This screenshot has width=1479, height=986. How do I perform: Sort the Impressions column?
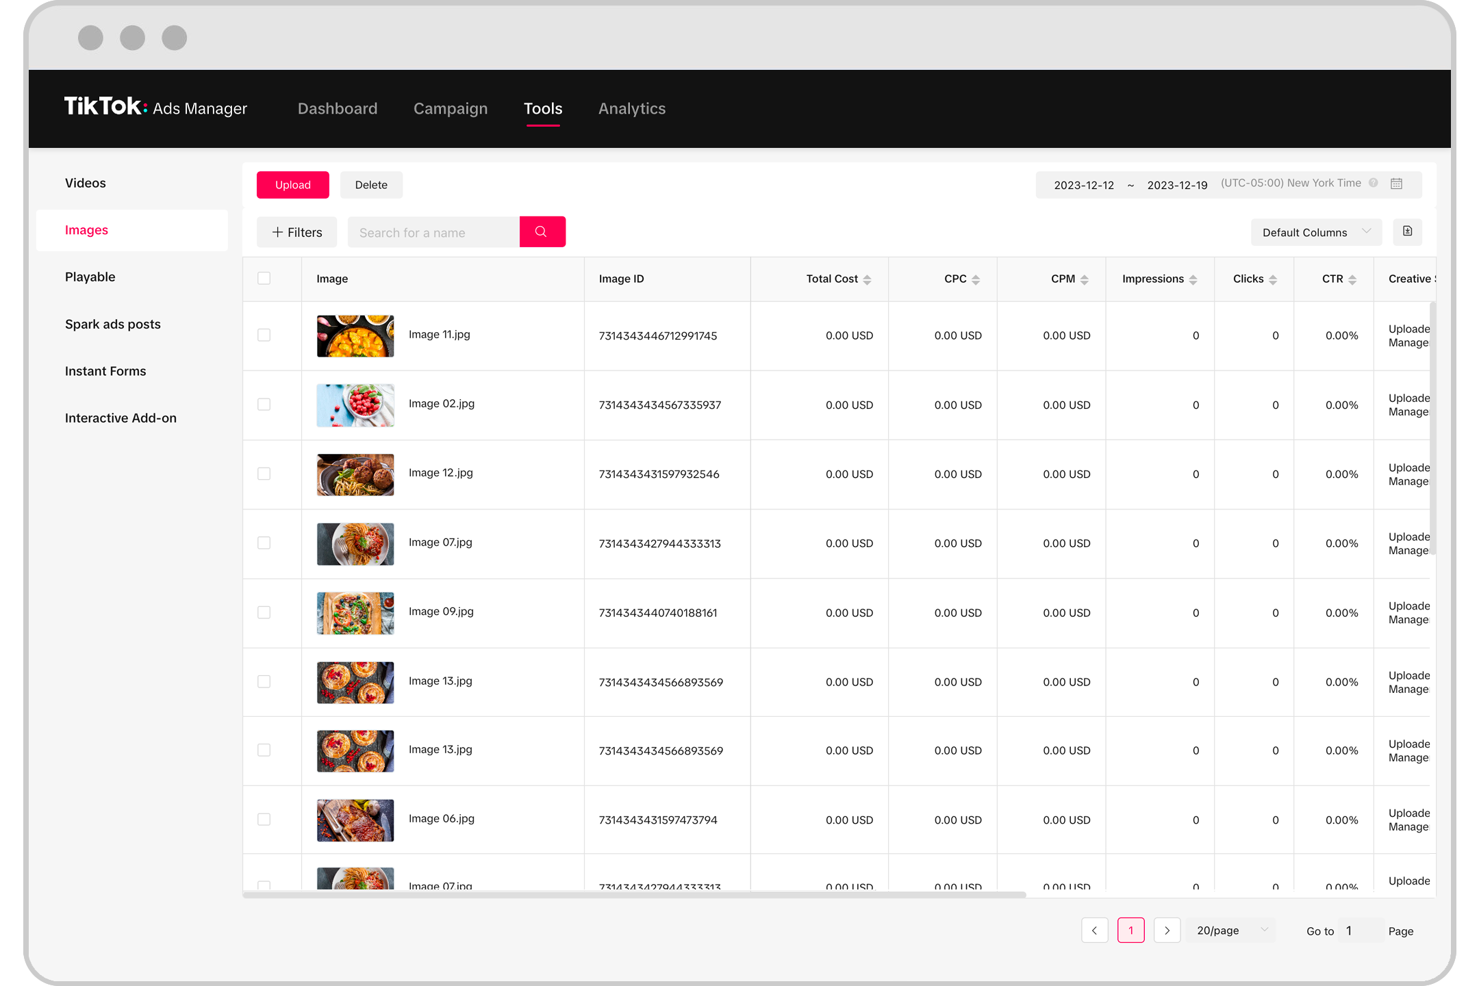[x=1193, y=279]
